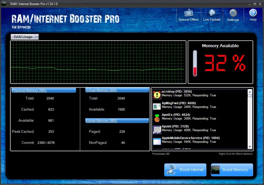Image resolution: width=264 pixels, height=185 pixels.
Task: Click the Boost Internet button
Action: coord(185,170)
